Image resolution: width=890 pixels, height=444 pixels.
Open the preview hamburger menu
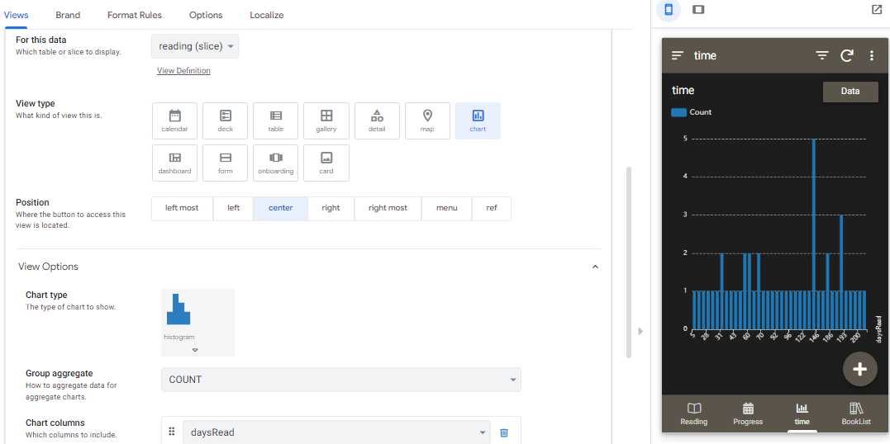678,55
